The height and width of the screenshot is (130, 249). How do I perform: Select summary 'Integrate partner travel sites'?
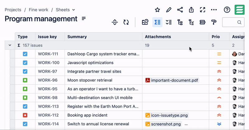click(94, 71)
